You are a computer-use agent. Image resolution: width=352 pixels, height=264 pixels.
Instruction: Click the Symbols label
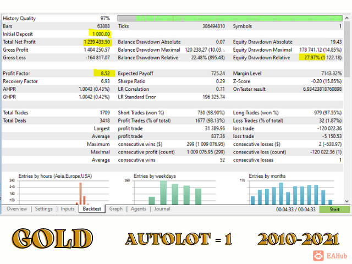coord(243,26)
